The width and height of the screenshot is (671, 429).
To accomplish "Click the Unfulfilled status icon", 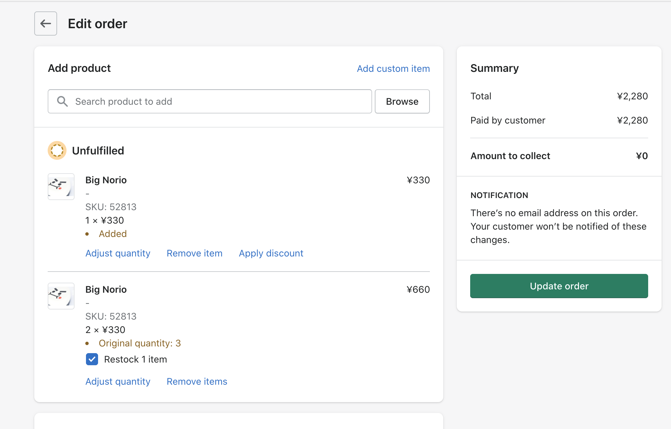I will (x=57, y=150).
